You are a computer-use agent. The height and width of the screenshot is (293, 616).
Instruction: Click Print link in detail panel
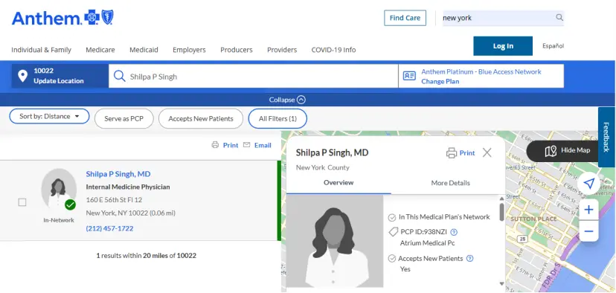[x=467, y=152]
